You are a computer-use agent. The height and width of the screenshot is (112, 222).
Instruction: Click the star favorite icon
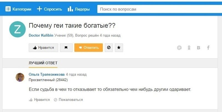point(119,48)
